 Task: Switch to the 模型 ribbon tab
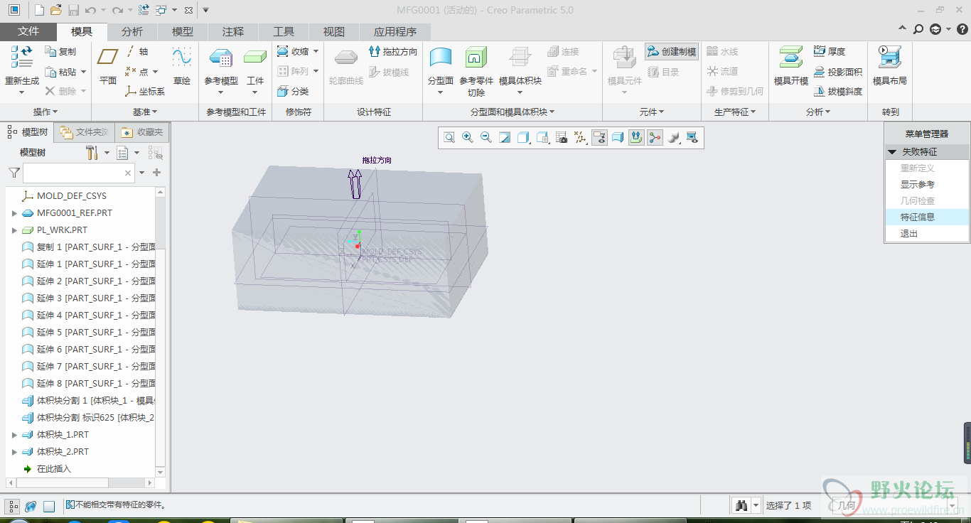click(183, 31)
